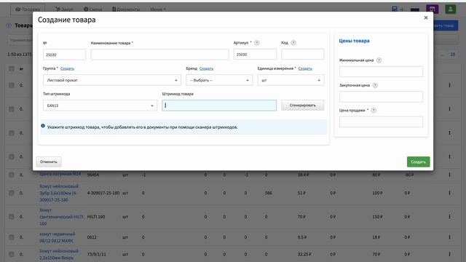Image resolution: width=466 pixels, height=262 pixels.
Task: Click article cell 73/9/1/11
Action: [x=96, y=254]
